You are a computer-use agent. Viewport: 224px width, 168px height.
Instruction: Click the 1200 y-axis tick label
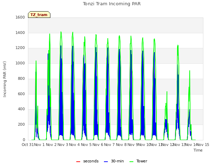tap(20, 48)
